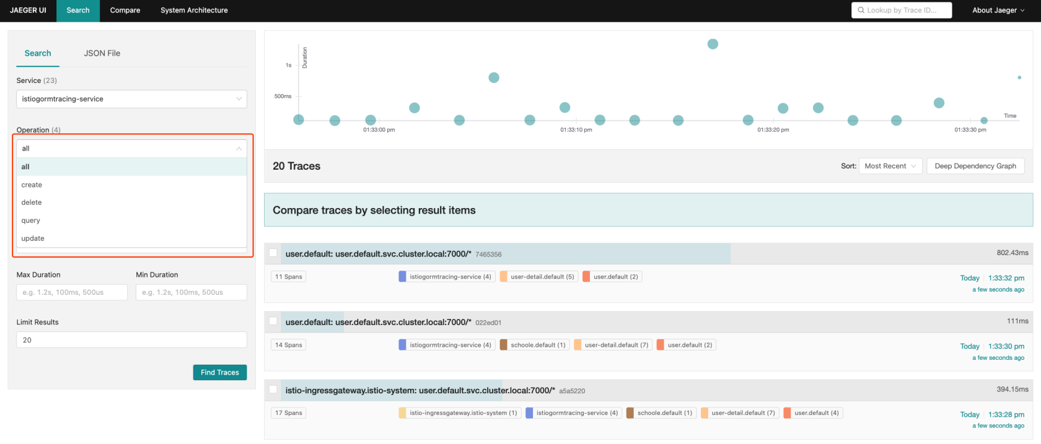Image resolution: width=1041 pixels, height=444 pixels.
Task: Check the box for trace a5a5220
Action: (273, 389)
